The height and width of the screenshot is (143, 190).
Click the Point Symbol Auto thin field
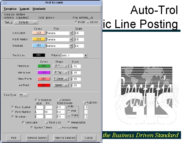click(85, 107)
